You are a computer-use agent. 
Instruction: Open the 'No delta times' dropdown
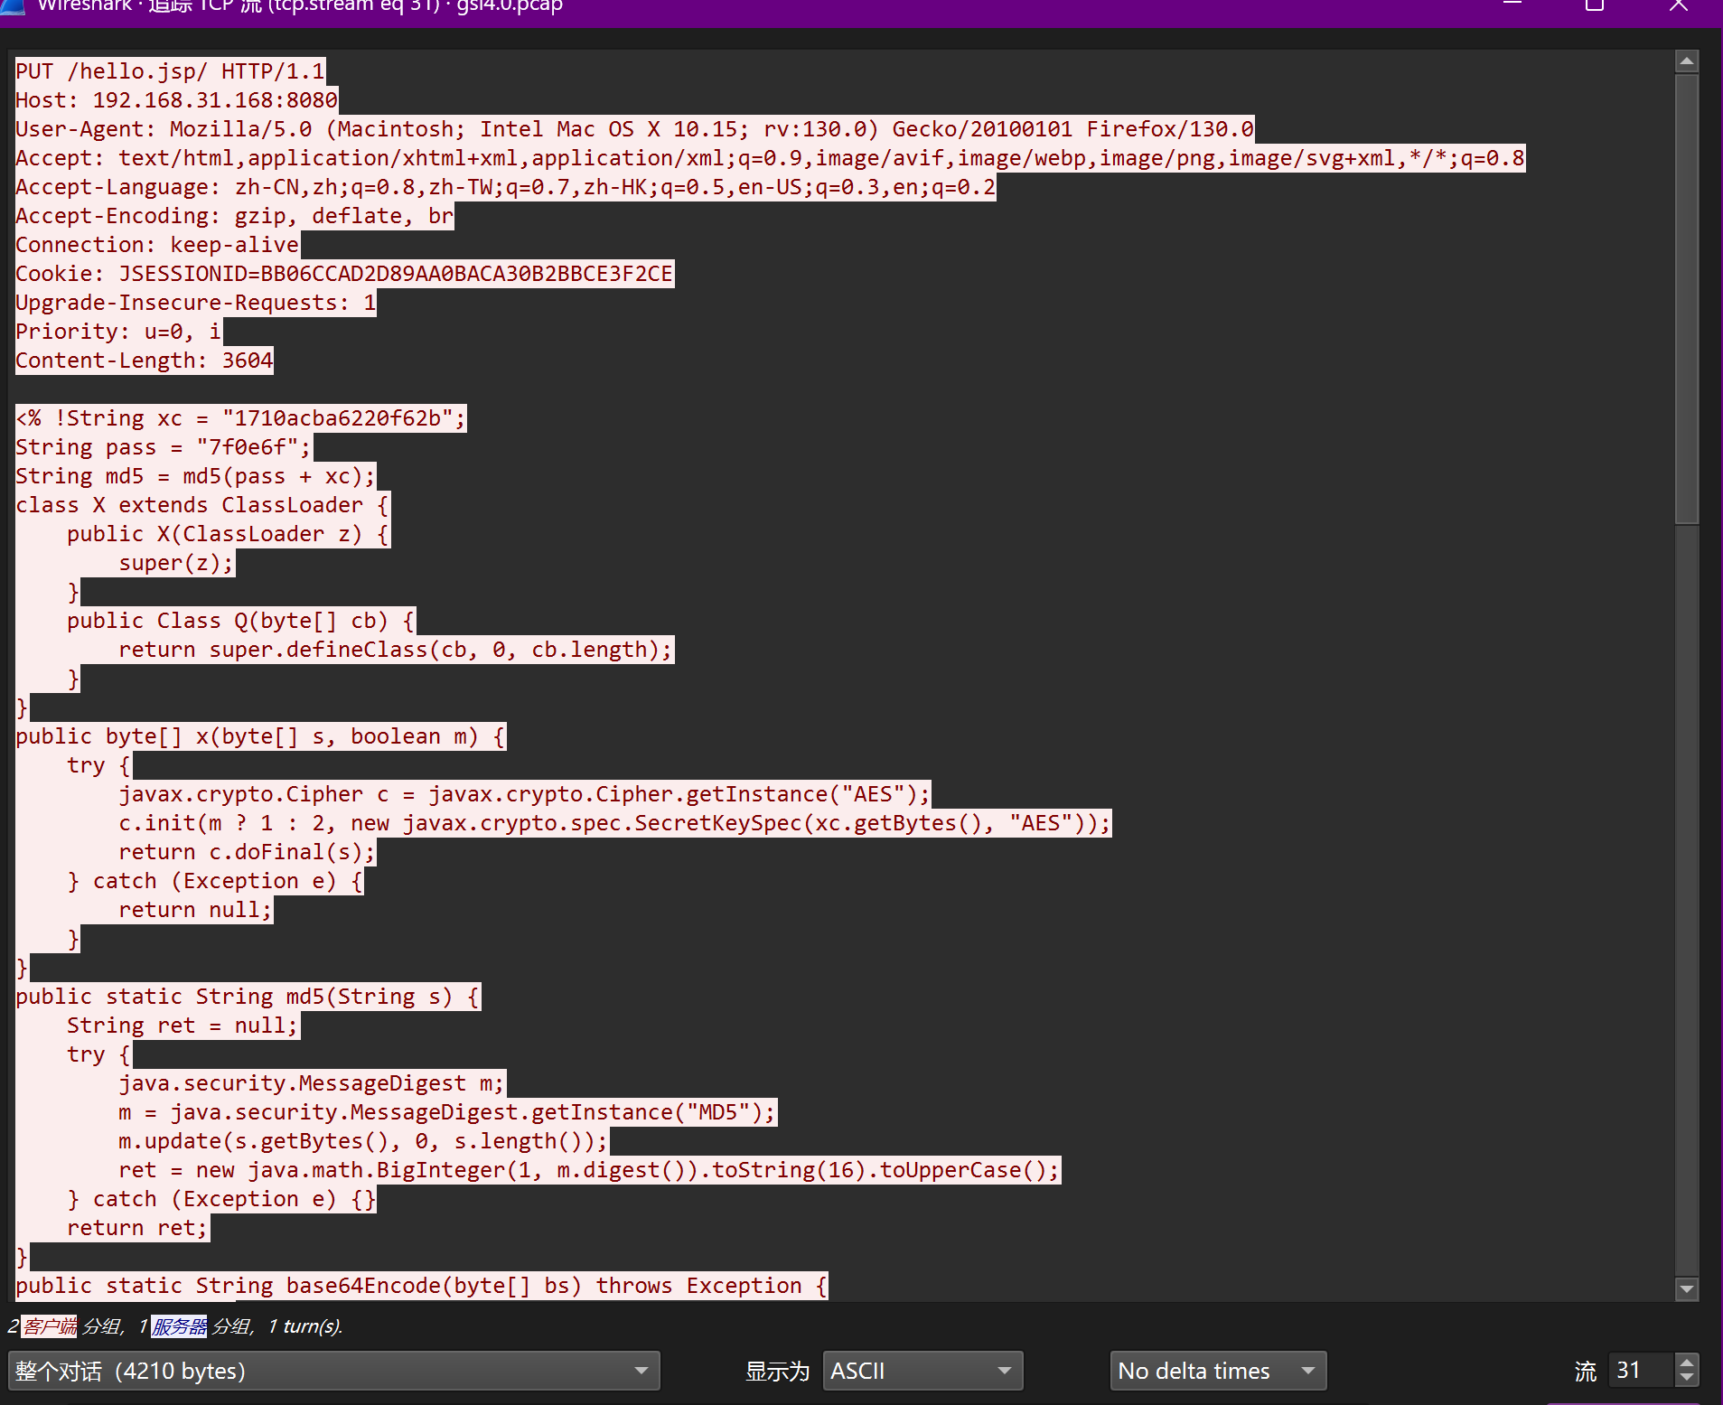coord(1217,1371)
